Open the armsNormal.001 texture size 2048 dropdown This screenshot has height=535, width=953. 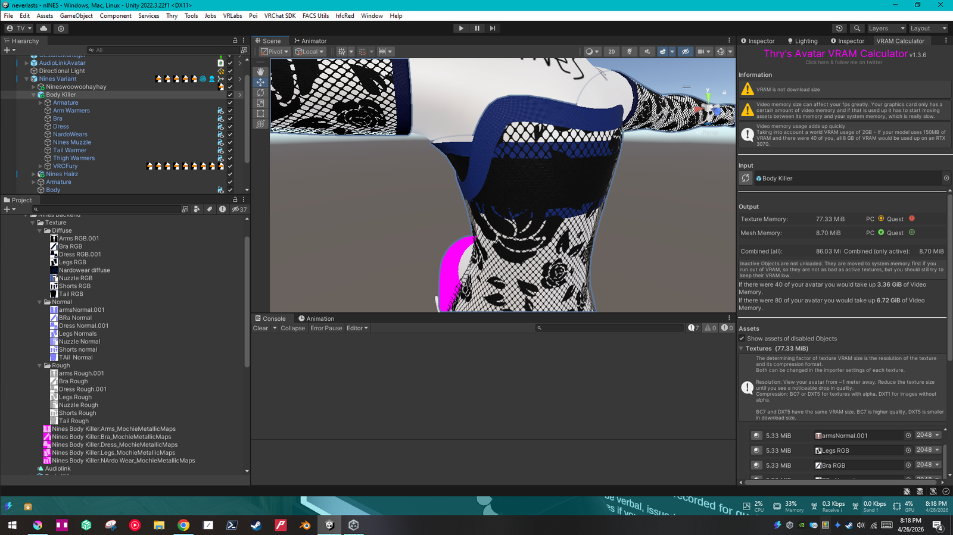click(x=928, y=435)
